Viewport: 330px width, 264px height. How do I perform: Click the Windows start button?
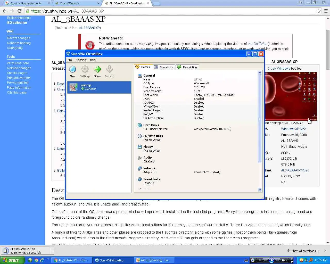coord(12,260)
